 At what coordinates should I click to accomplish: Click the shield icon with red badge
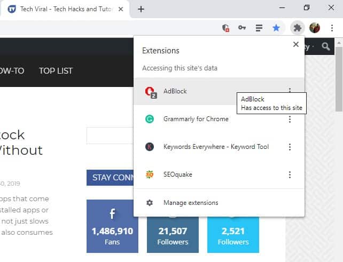click(225, 28)
